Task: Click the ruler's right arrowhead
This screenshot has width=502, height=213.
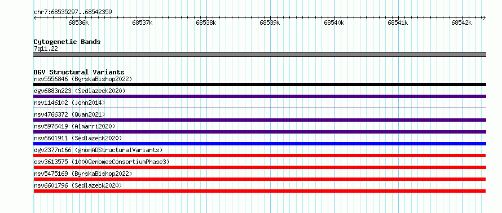Action: pyautogui.click(x=484, y=18)
